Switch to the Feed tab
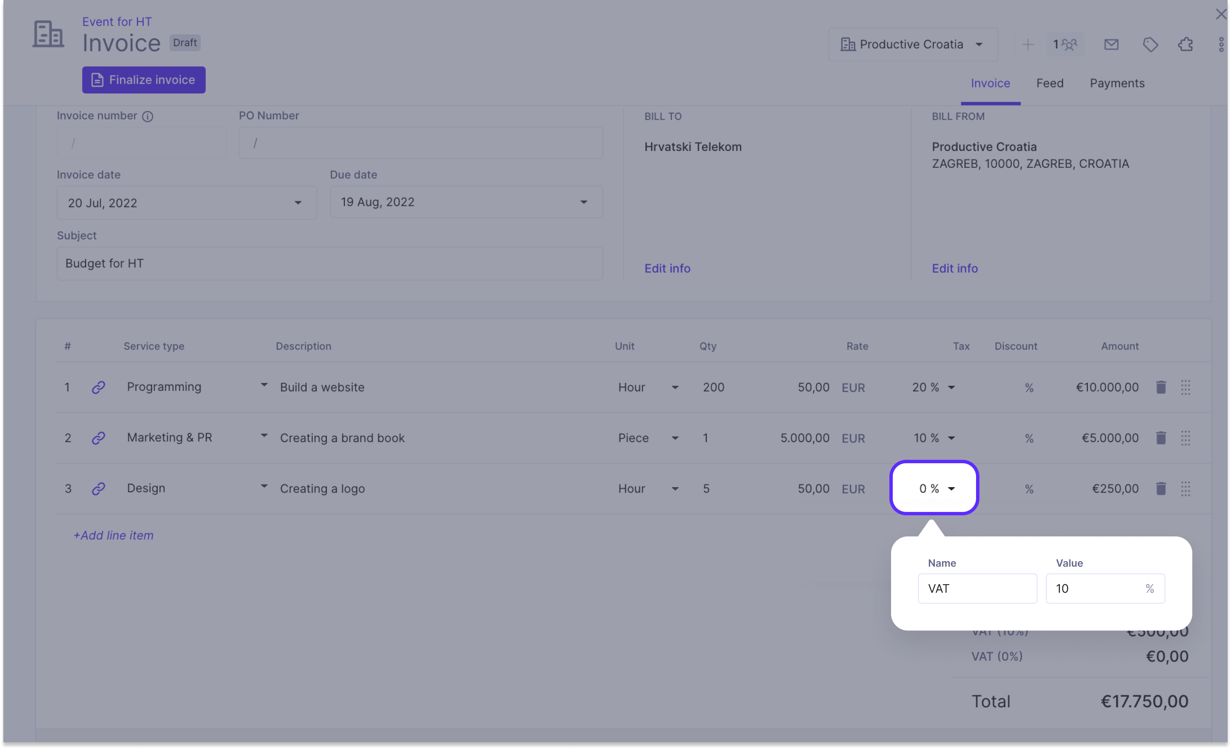 click(x=1050, y=83)
